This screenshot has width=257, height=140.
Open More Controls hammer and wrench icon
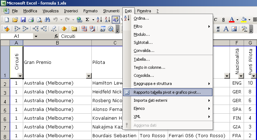244,29
